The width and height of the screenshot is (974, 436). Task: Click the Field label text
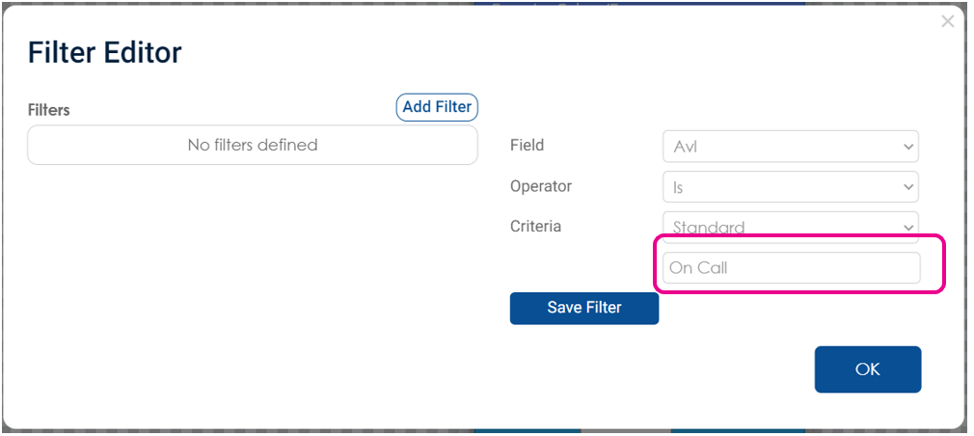coord(527,146)
